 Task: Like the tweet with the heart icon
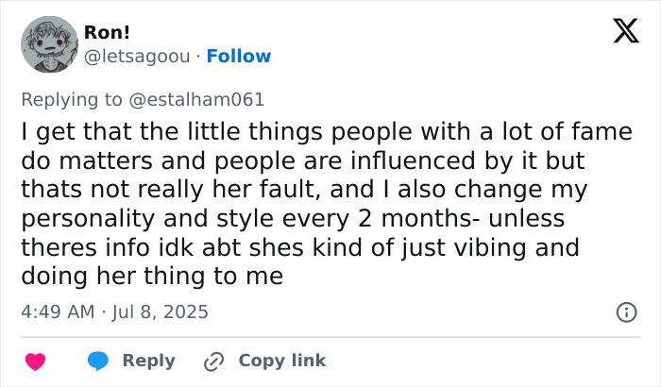point(35,361)
